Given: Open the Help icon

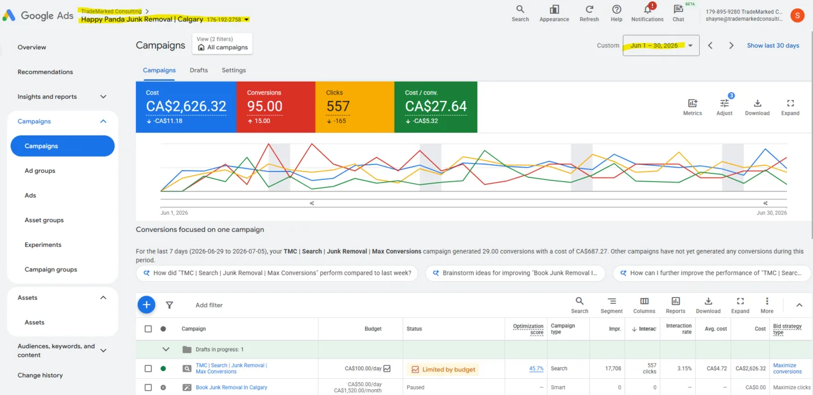Looking at the screenshot, I should pyautogui.click(x=616, y=13).
